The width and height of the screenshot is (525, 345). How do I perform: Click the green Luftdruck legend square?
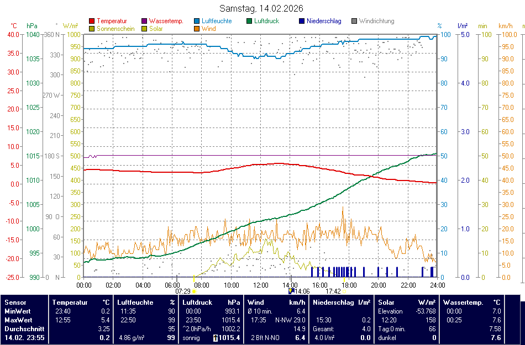[250, 22]
